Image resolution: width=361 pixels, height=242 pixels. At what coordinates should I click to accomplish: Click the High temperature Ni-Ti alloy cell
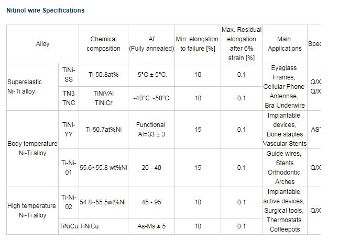pyautogui.click(x=32, y=211)
